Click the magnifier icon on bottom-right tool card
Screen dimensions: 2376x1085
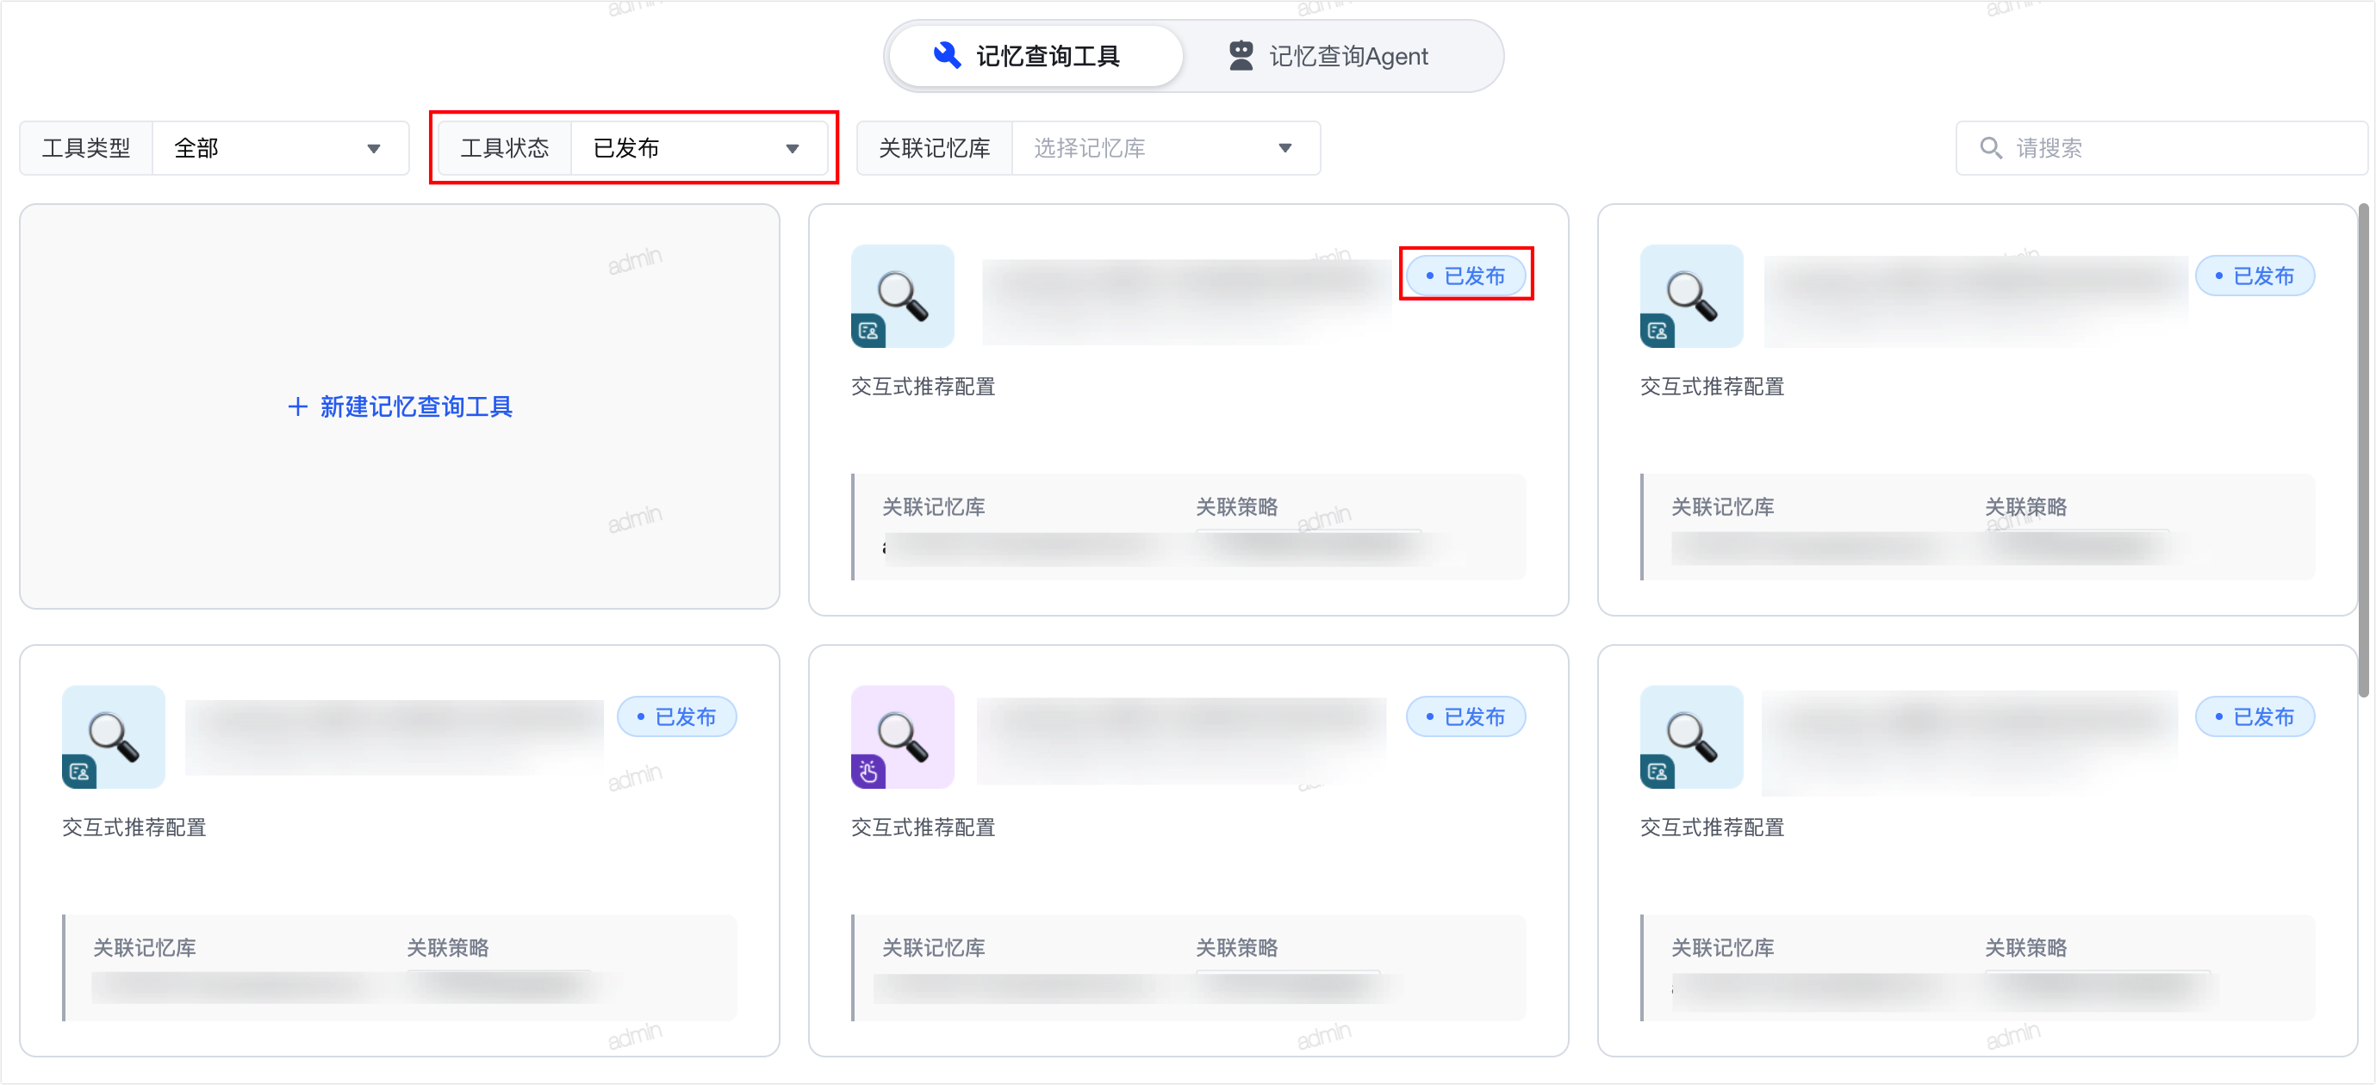point(1692,736)
